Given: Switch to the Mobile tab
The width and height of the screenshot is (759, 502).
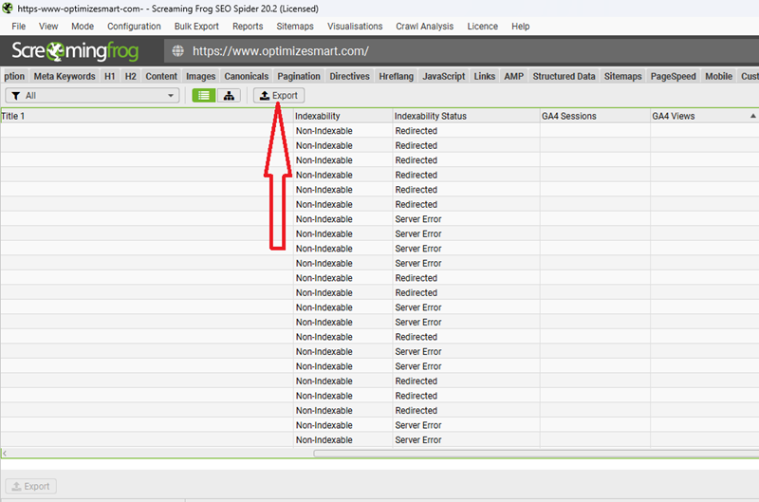Looking at the screenshot, I should point(719,76).
